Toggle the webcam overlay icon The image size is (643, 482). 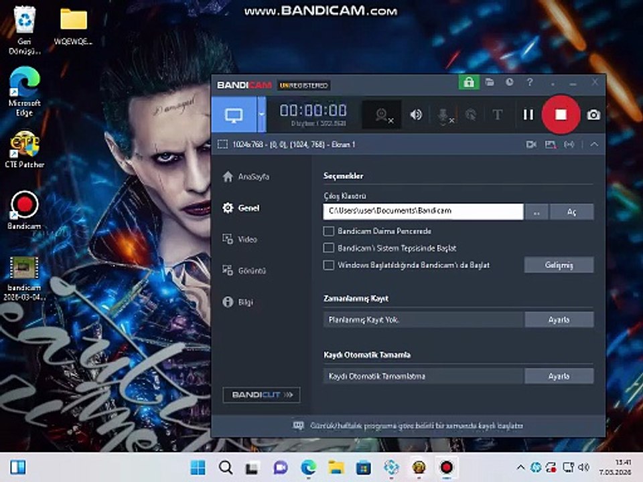382,115
